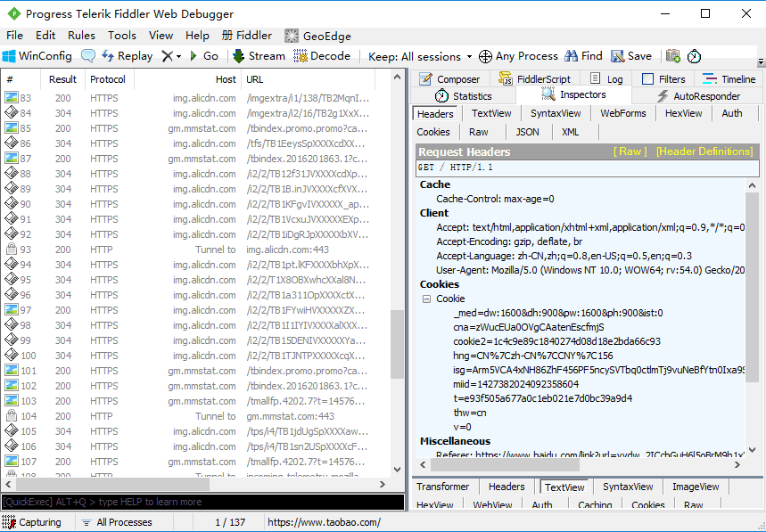The image size is (766, 532).
Task: Select the request JSON tab
Action: point(527,132)
